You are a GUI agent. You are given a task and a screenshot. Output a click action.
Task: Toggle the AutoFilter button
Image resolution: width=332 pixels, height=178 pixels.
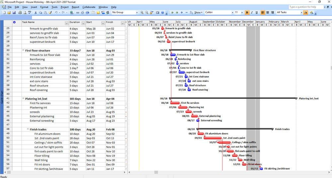pyautogui.click(x=305, y=13)
